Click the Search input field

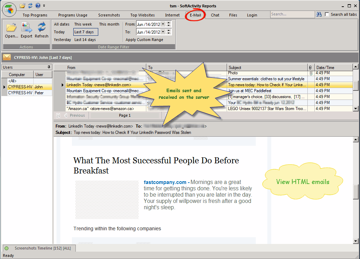coord(292,14)
